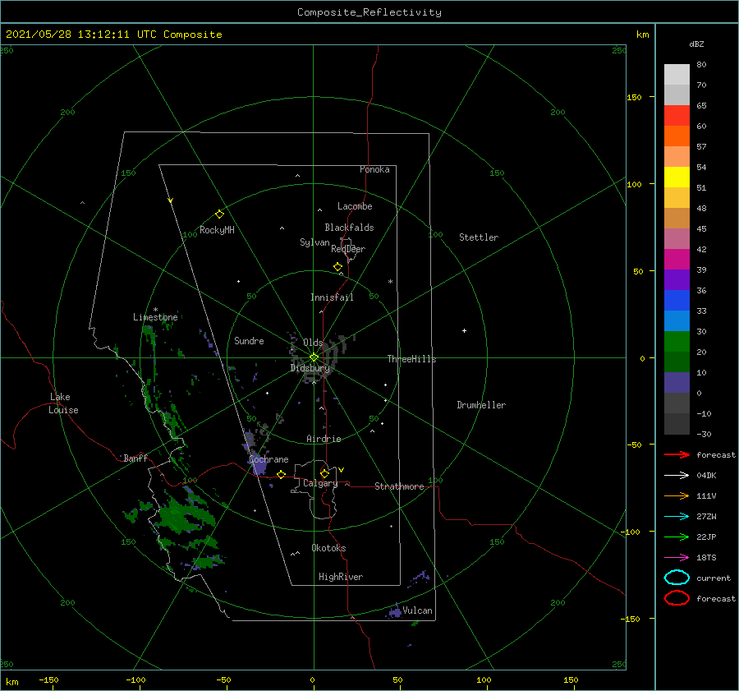The image size is (739, 691).
Task: Click the light gray 80-70 dBZ swatch
Action: (x=677, y=75)
